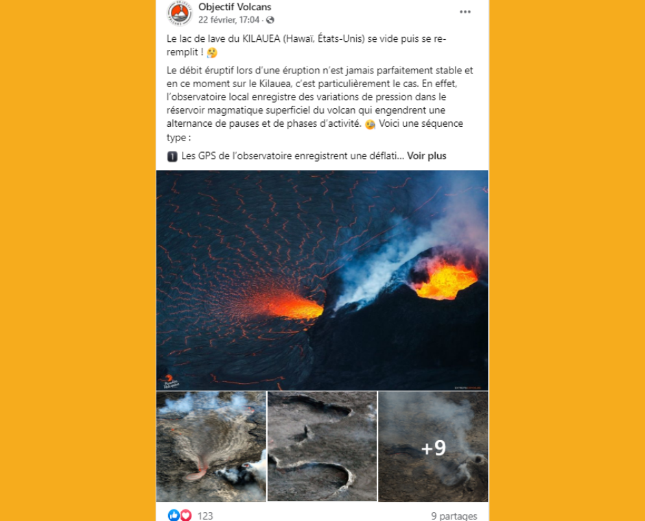Open the Objectif Volcans page name link
The width and height of the screenshot is (645, 521).
tap(235, 7)
